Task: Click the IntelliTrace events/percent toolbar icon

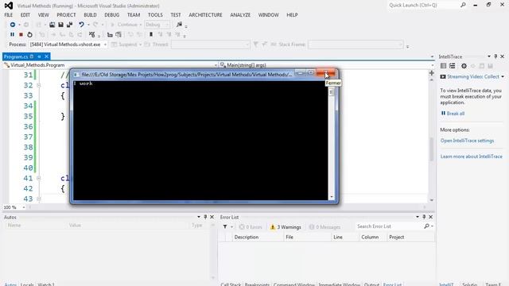Action: [x=92, y=34]
